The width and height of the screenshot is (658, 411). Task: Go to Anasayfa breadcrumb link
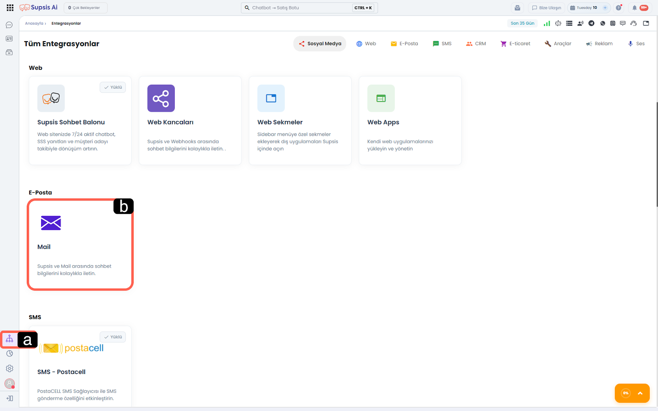point(34,23)
